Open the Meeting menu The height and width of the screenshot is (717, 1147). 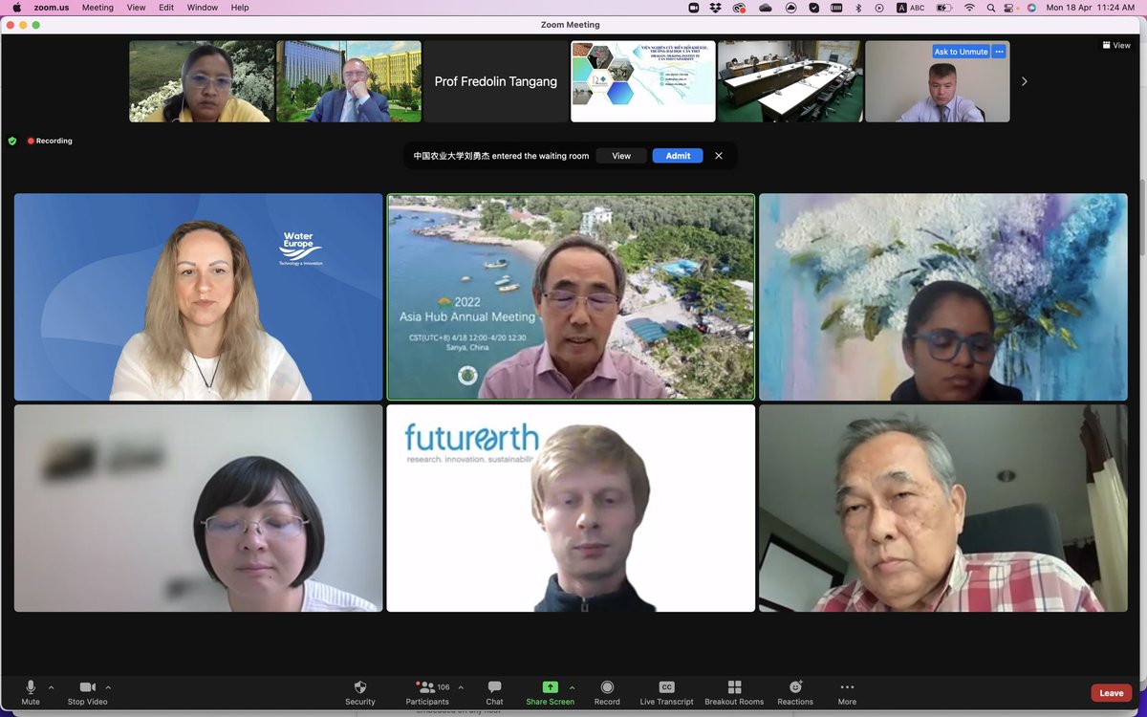click(97, 8)
